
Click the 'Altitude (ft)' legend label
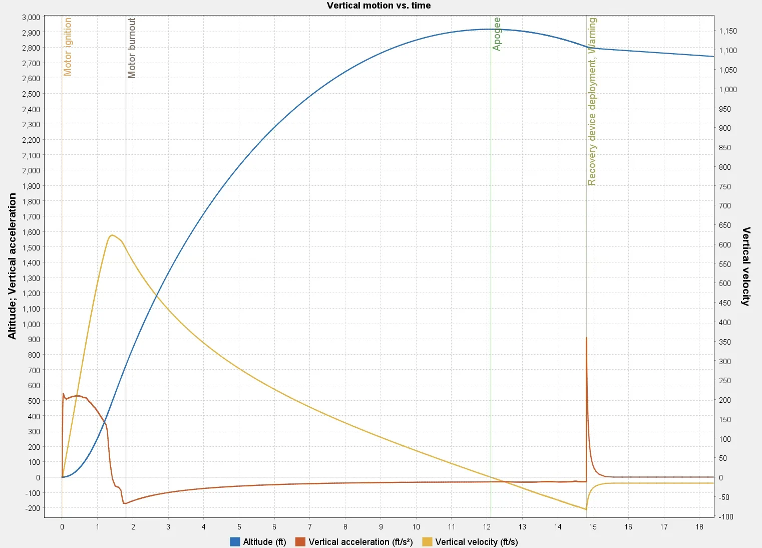coord(264,541)
